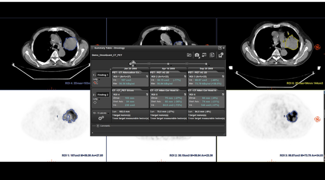Click the camera snapshot icon

click(197, 55)
